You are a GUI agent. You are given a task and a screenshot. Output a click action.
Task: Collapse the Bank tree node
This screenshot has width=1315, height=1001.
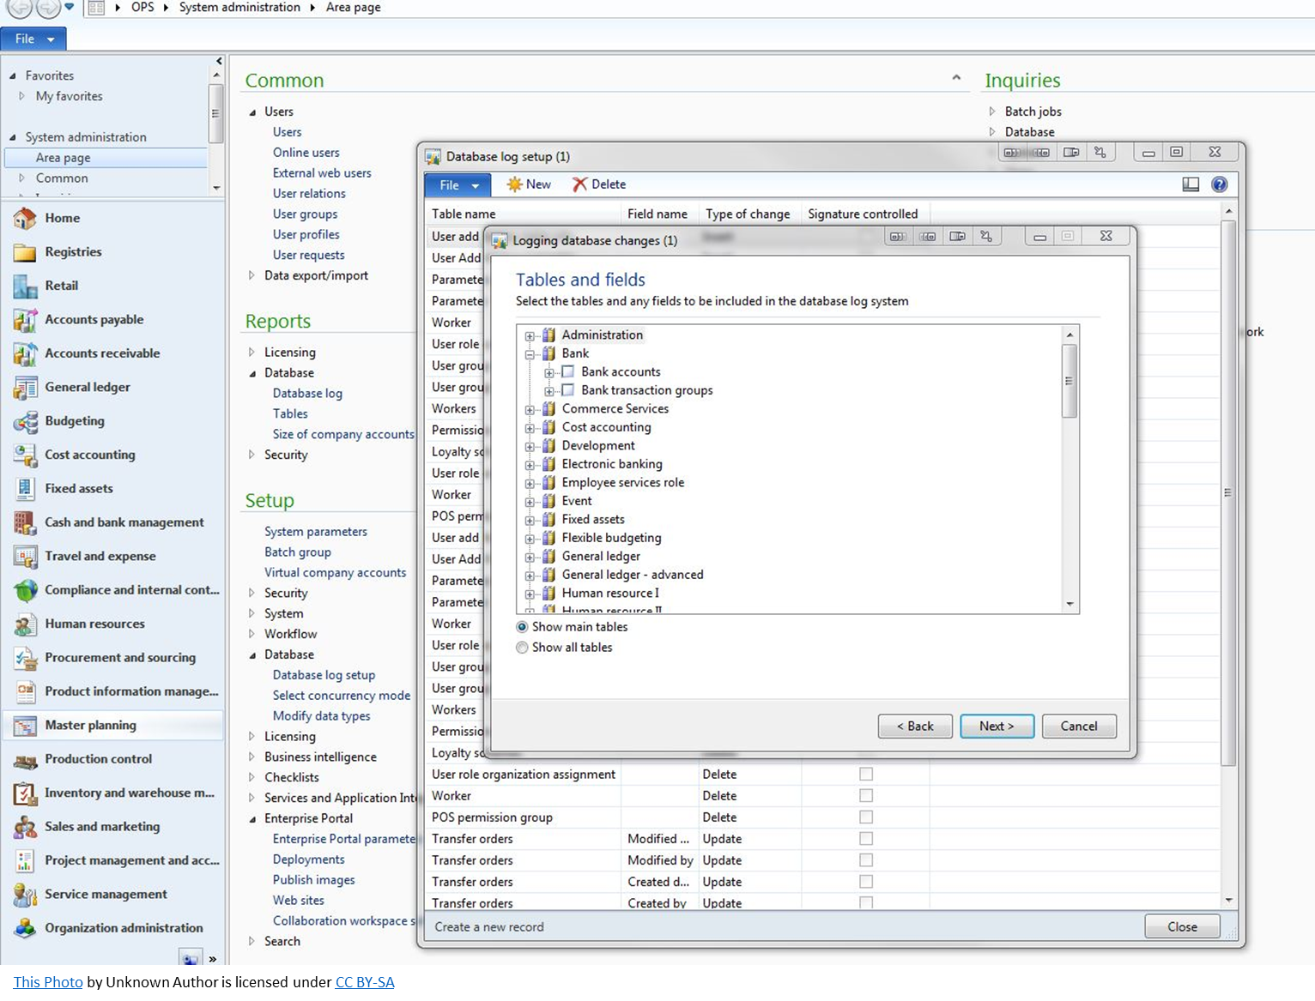click(530, 354)
